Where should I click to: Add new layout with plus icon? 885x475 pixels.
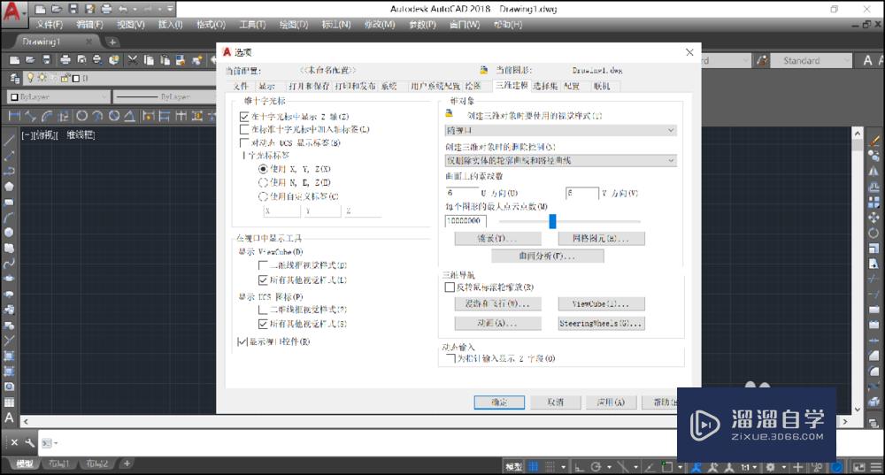(x=127, y=464)
